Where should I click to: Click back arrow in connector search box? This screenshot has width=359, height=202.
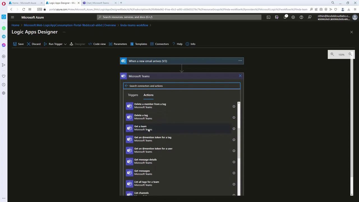coord(126,86)
